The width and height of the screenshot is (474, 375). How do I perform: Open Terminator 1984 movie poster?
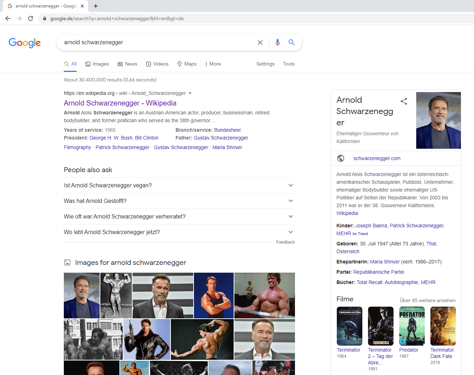pyautogui.click(x=350, y=326)
